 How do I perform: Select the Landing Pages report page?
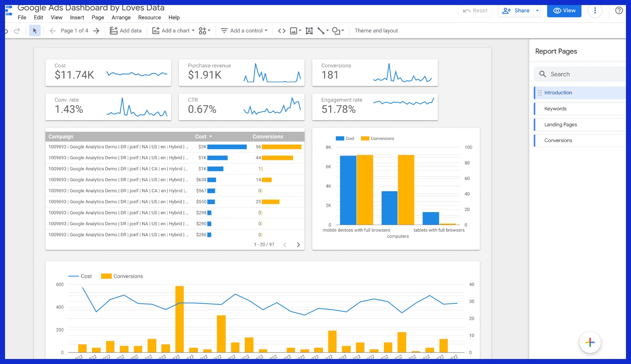point(580,124)
